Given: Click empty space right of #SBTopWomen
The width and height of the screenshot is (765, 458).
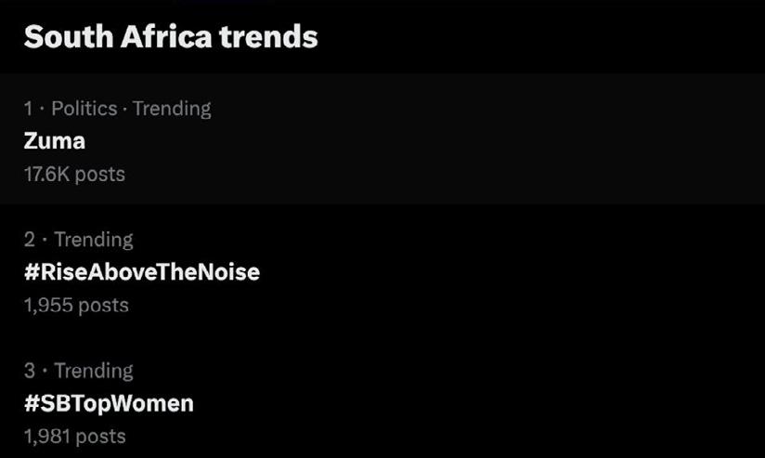Looking at the screenshot, I should point(464,403).
